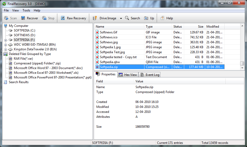This screenshot has width=247, height=147.
Task: Click the Deleted Files Grouped by Type icon
Action: [6, 54]
